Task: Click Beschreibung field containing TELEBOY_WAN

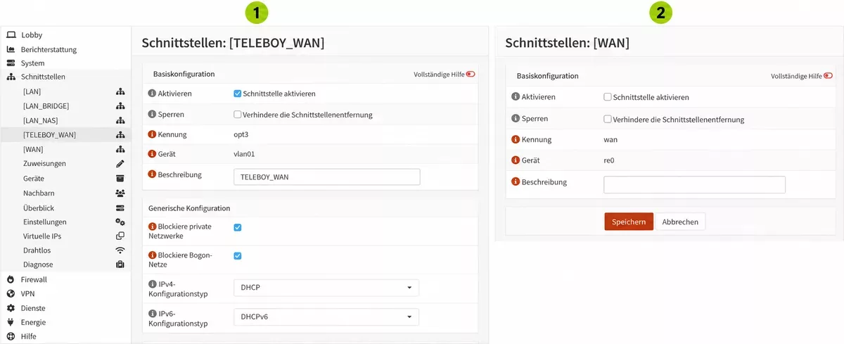Action: (326, 177)
